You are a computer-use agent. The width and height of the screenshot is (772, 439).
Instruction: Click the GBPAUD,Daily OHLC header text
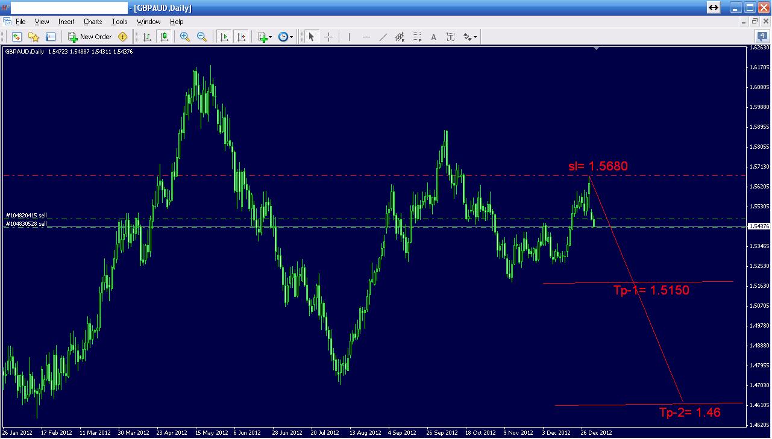(69, 52)
